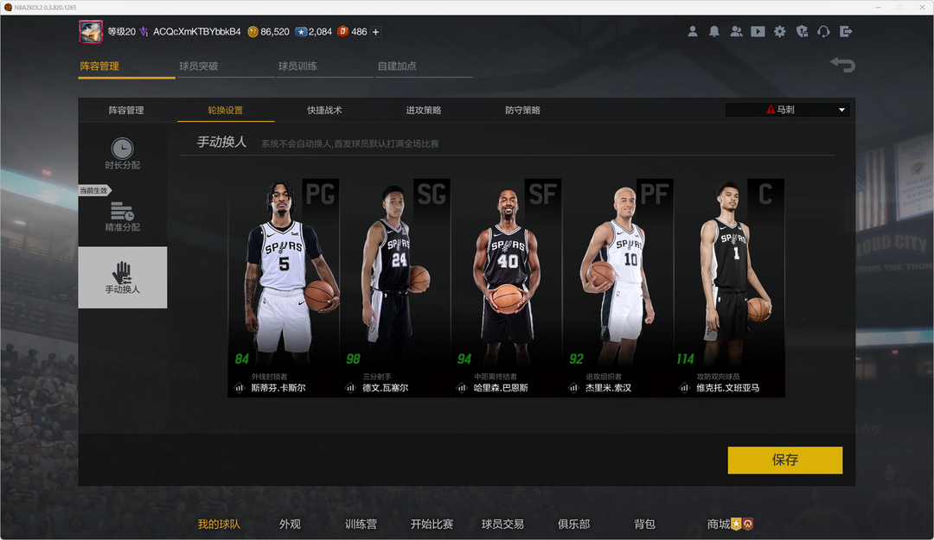Select SF player card number 40

506,288
